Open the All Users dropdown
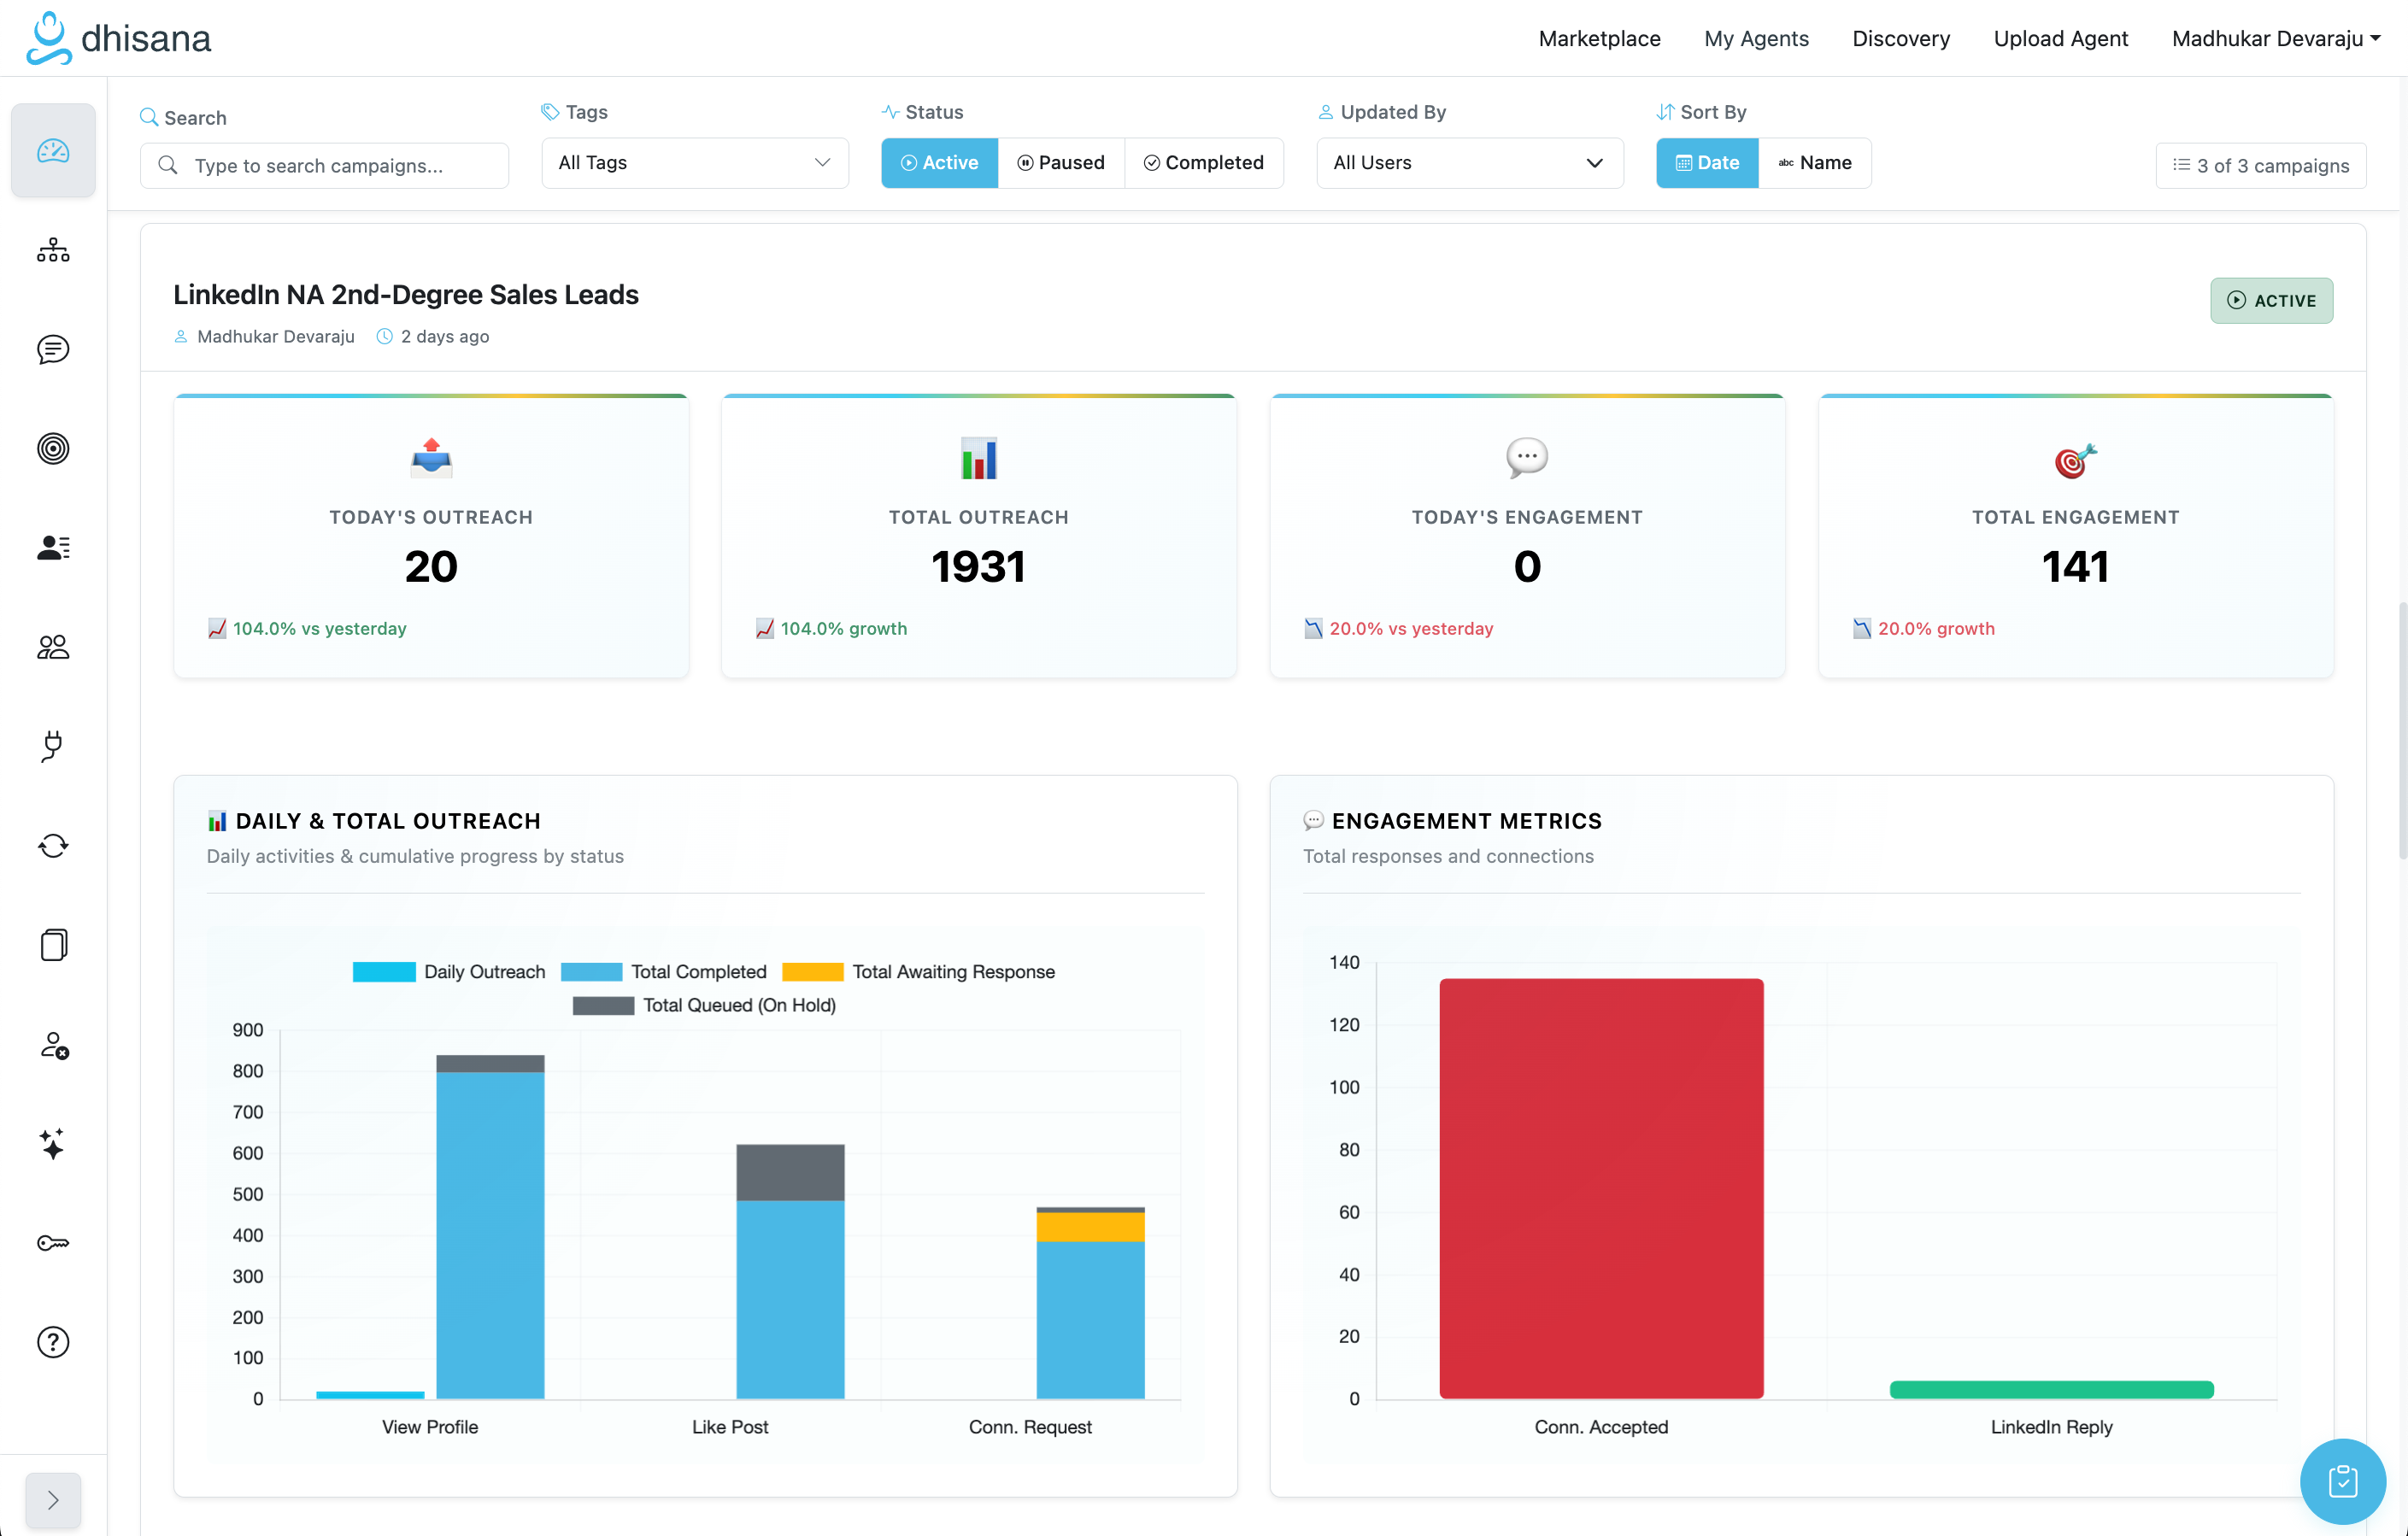Viewport: 2408px width, 1536px height. coord(1469,163)
